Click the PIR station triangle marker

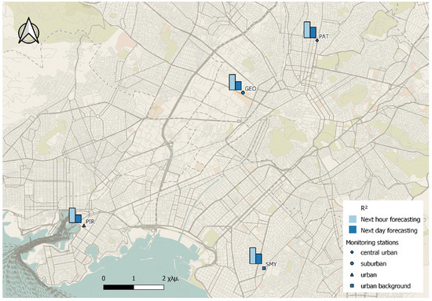click(x=84, y=226)
